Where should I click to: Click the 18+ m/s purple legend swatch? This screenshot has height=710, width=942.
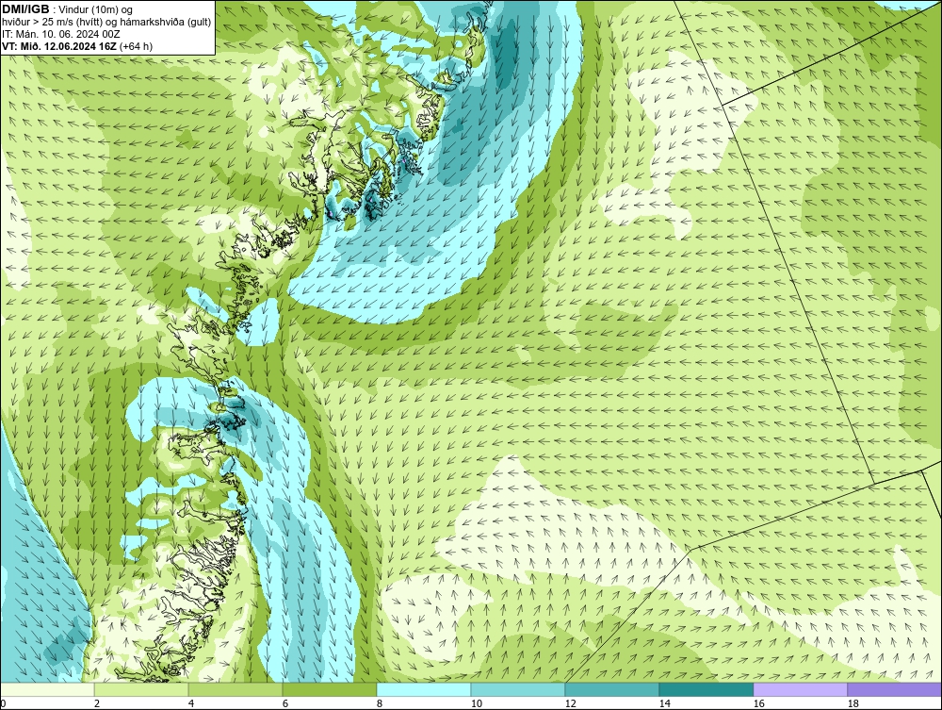895,689
